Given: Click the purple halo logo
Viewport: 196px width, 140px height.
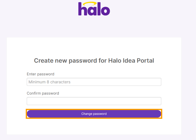Looking at the screenshot, I should tap(94, 8).
